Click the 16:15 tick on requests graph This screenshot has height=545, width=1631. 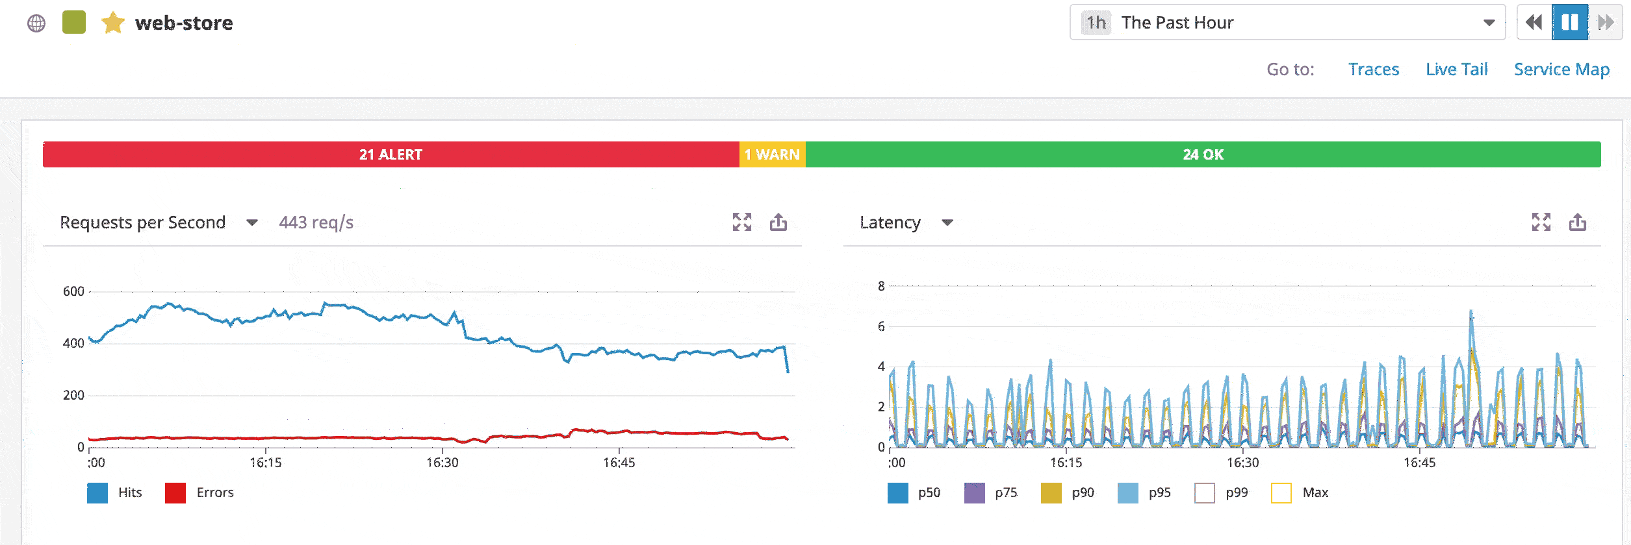266,463
